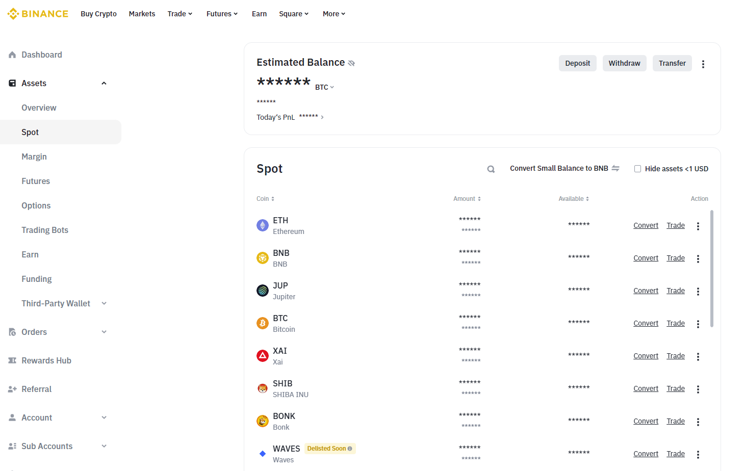Click the Bitcoin coin icon
744x471 pixels.
(263, 323)
